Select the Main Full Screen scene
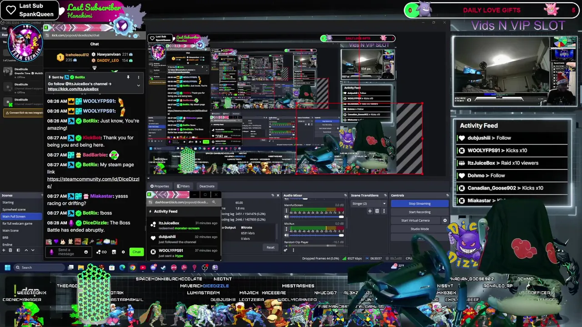Viewport: 582px width, 327px height. (x=21, y=217)
